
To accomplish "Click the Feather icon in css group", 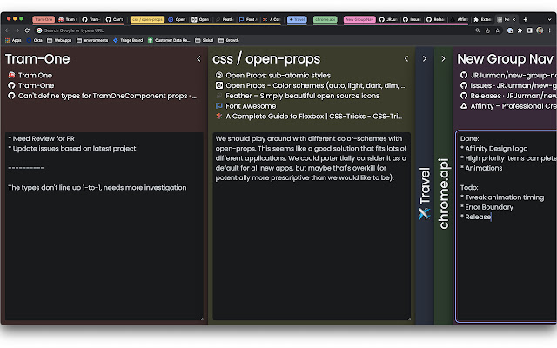I will tap(219, 96).
